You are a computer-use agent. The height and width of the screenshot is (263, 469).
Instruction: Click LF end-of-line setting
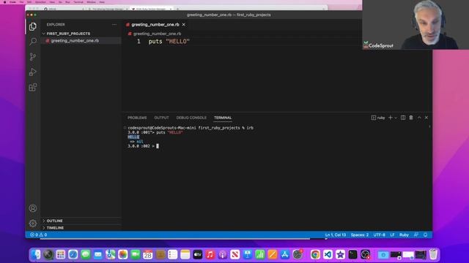coord(392,235)
